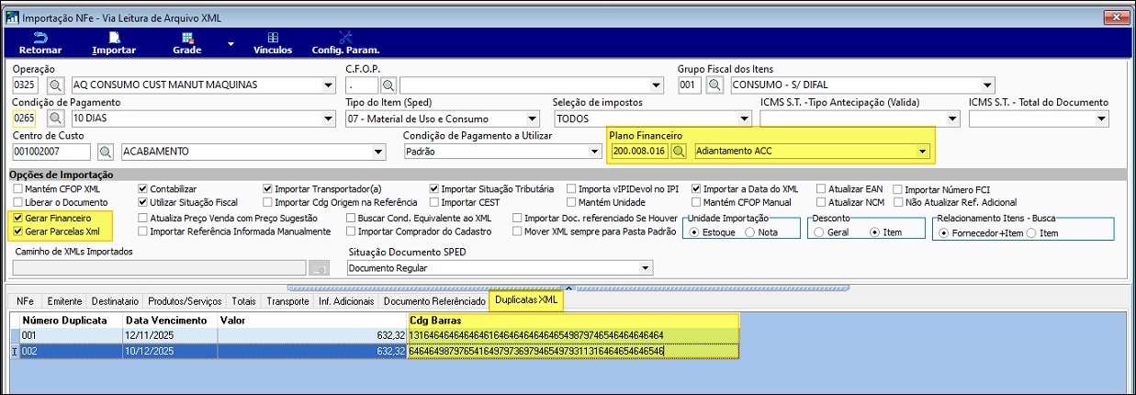This screenshot has height=395, width=1136.
Task: Uncheck the Gerar Financeiro checkbox
Action: tap(19, 218)
